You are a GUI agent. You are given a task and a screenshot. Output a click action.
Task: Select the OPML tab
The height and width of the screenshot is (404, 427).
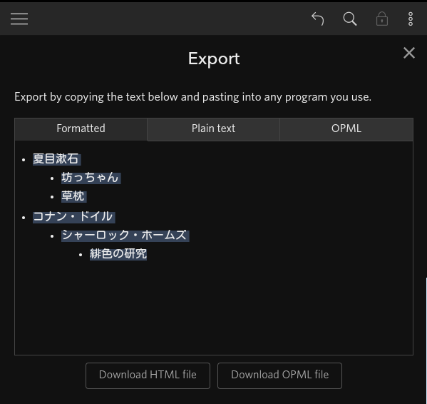[346, 129]
